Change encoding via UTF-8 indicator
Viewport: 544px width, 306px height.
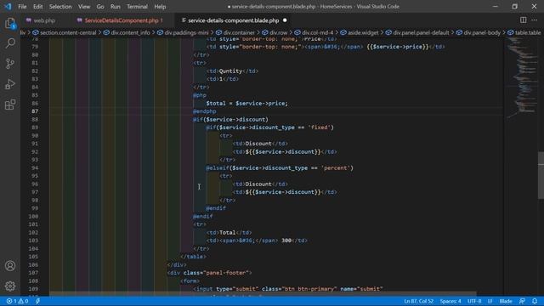coord(474,301)
